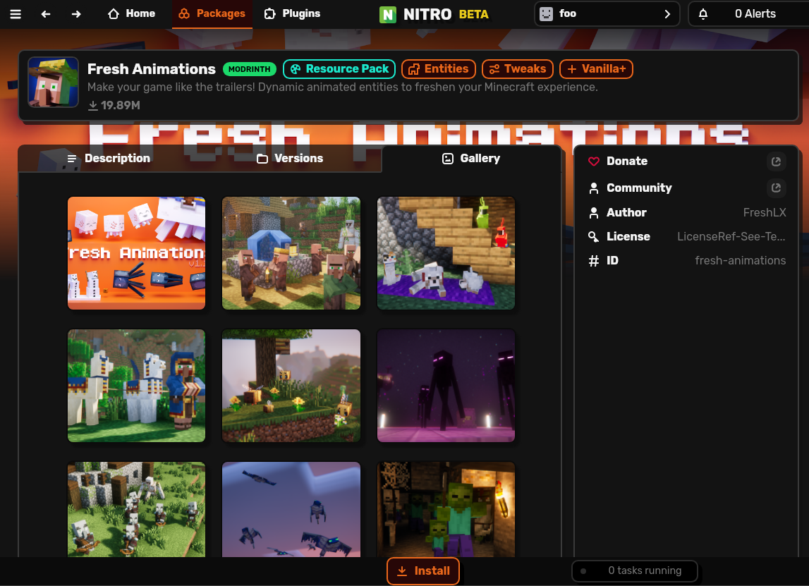Switch to the Description tab
This screenshot has width=809, height=586.
point(109,159)
